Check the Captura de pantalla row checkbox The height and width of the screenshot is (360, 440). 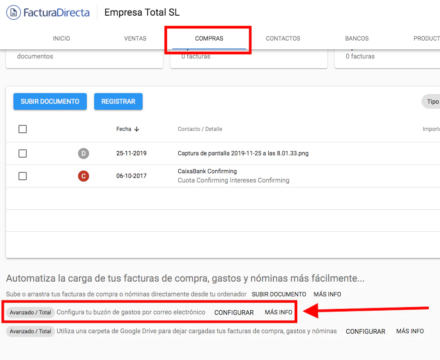tap(23, 153)
